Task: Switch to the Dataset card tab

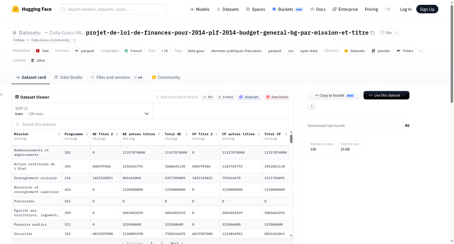Action: [31, 77]
